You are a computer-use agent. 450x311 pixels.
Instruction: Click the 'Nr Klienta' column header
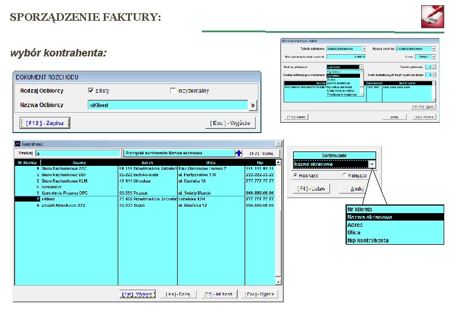point(28,162)
